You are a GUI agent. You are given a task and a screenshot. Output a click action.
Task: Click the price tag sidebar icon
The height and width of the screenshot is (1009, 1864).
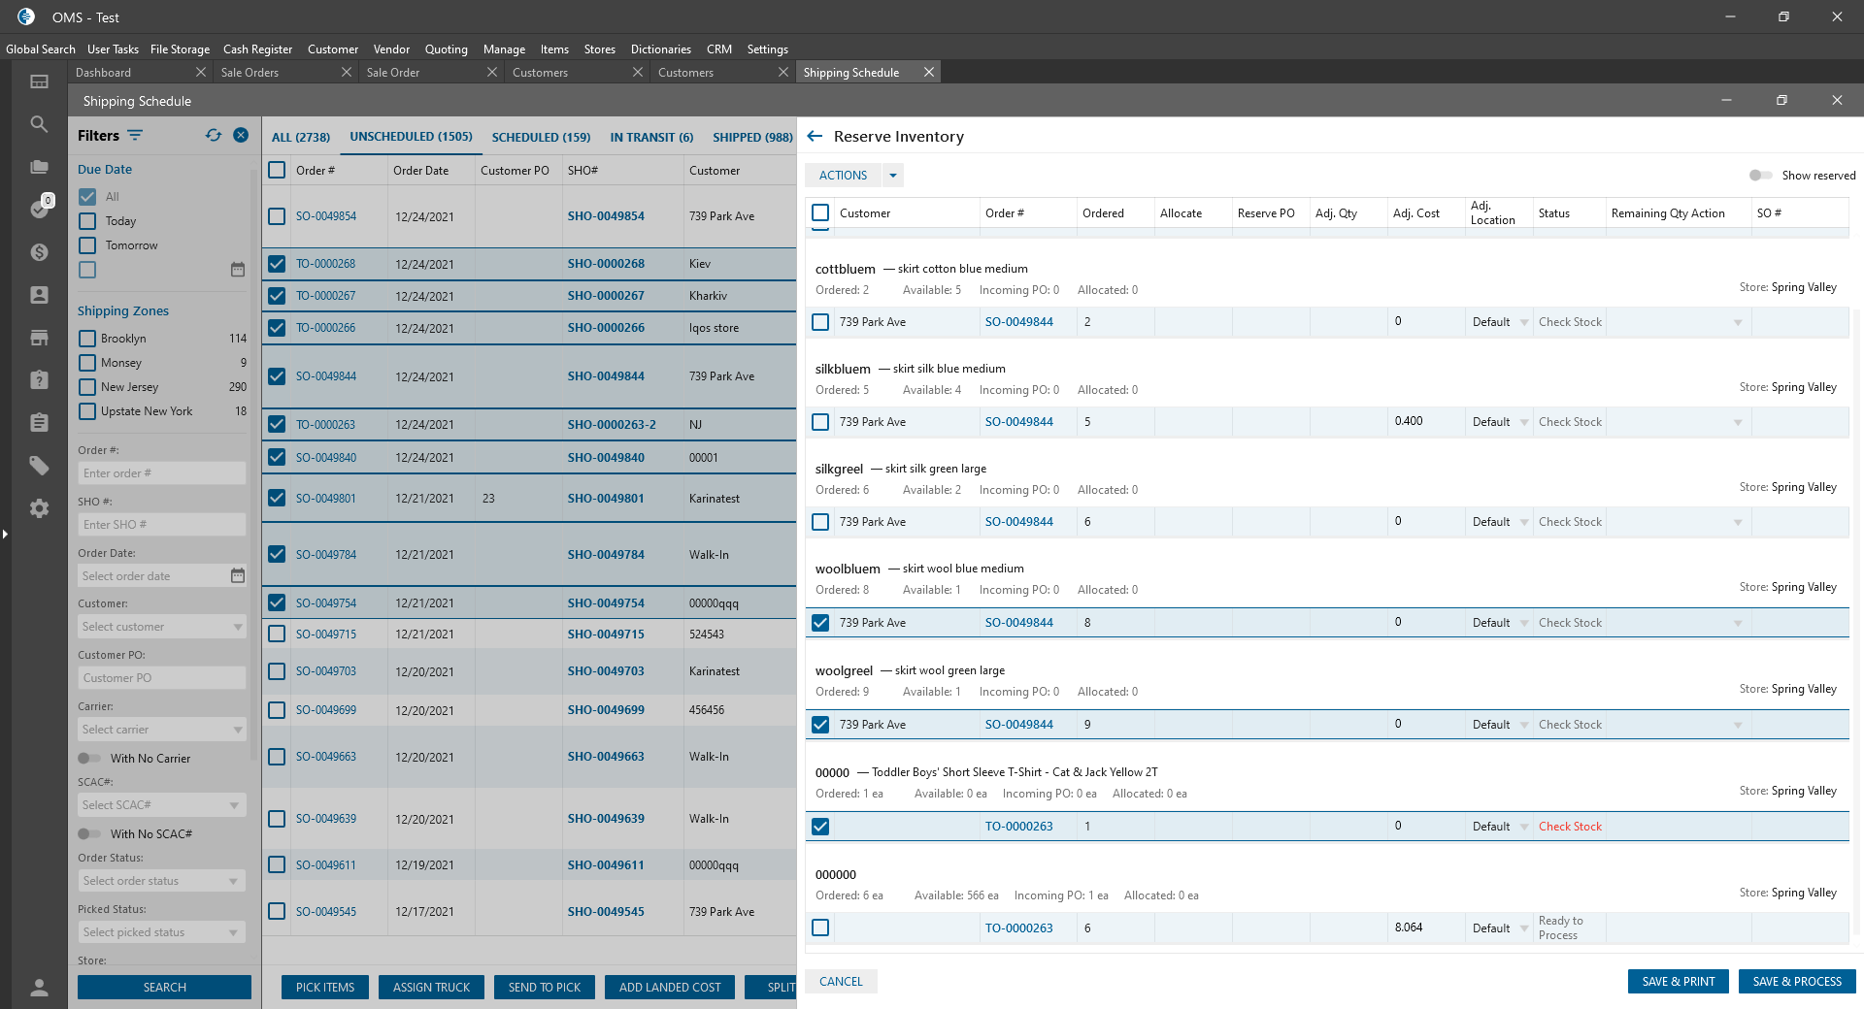coord(39,466)
